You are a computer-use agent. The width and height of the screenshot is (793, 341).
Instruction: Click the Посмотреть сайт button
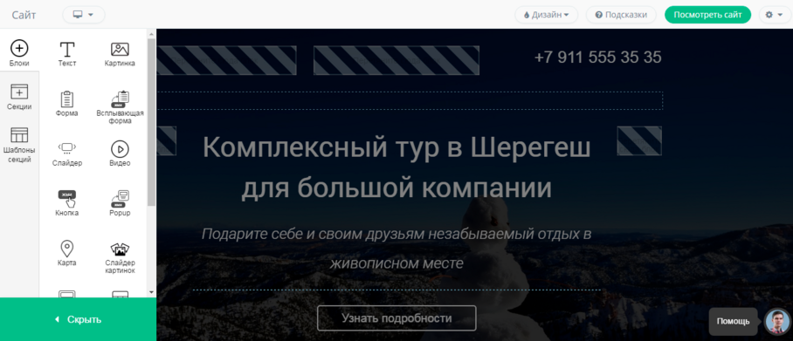click(x=707, y=15)
